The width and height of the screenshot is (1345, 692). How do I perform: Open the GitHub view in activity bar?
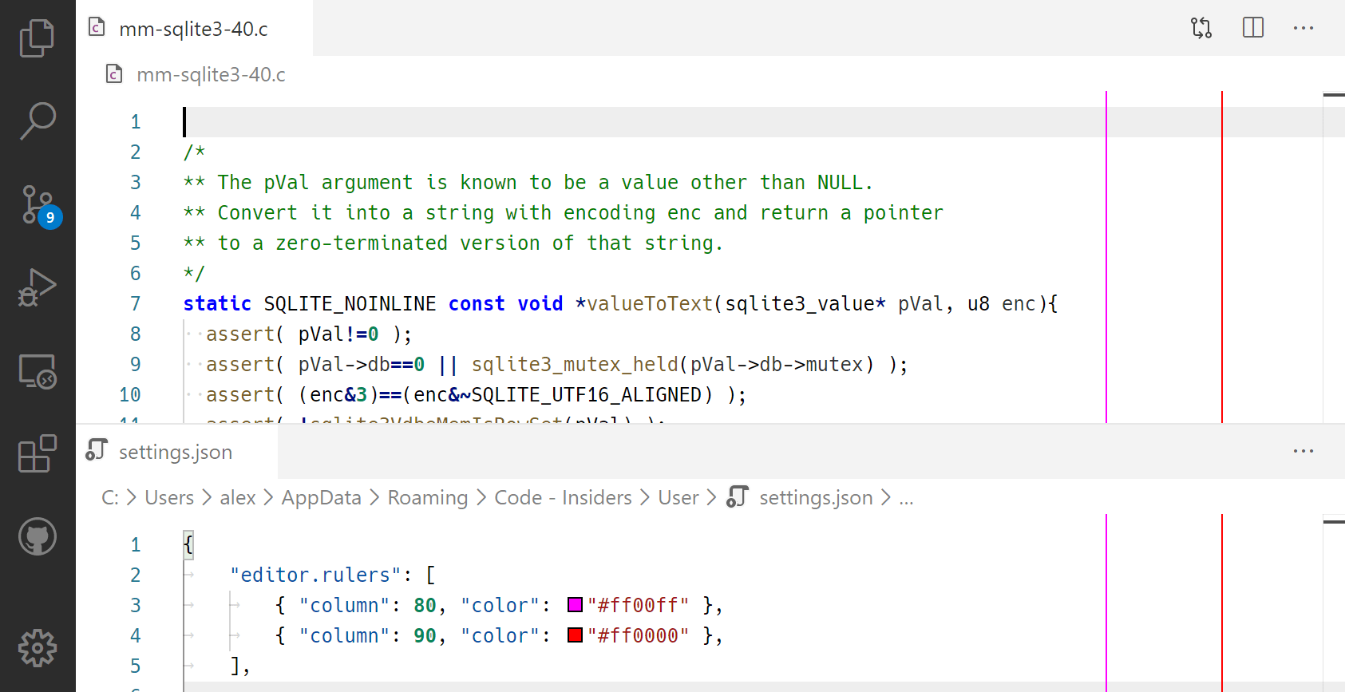tap(37, 537)
